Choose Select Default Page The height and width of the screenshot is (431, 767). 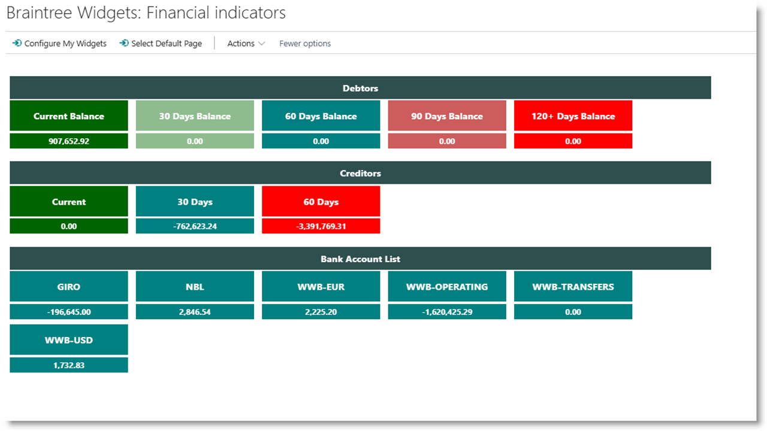[161, 44]
